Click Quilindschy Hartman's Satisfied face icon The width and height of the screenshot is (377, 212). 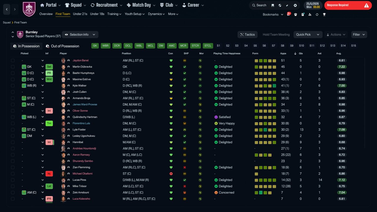pyautogui.click(x=216, y=117)
